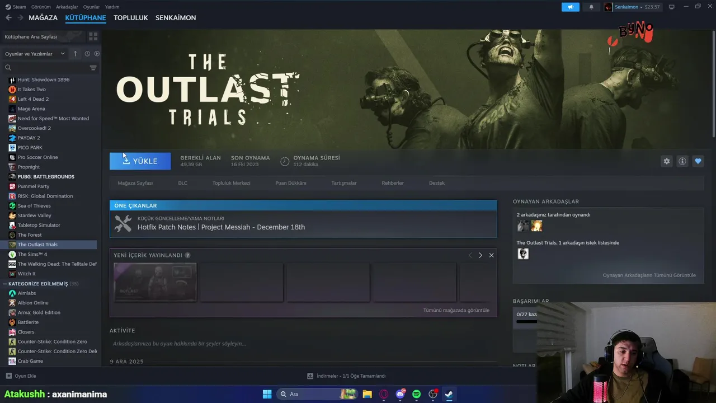Add The Outlast Trials to favorites heart
716x403 pixels.
click(698, 161)
